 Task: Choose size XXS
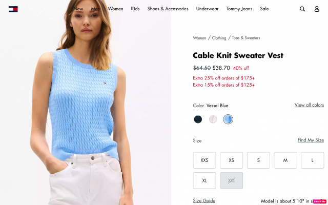click(x=204, y=160)
